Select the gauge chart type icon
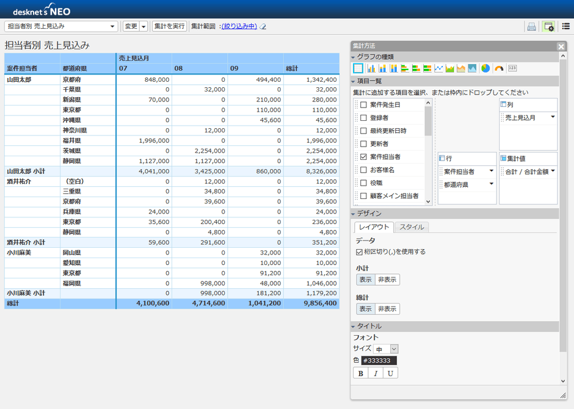Screen dimensions: 574x409 [499, 68]
